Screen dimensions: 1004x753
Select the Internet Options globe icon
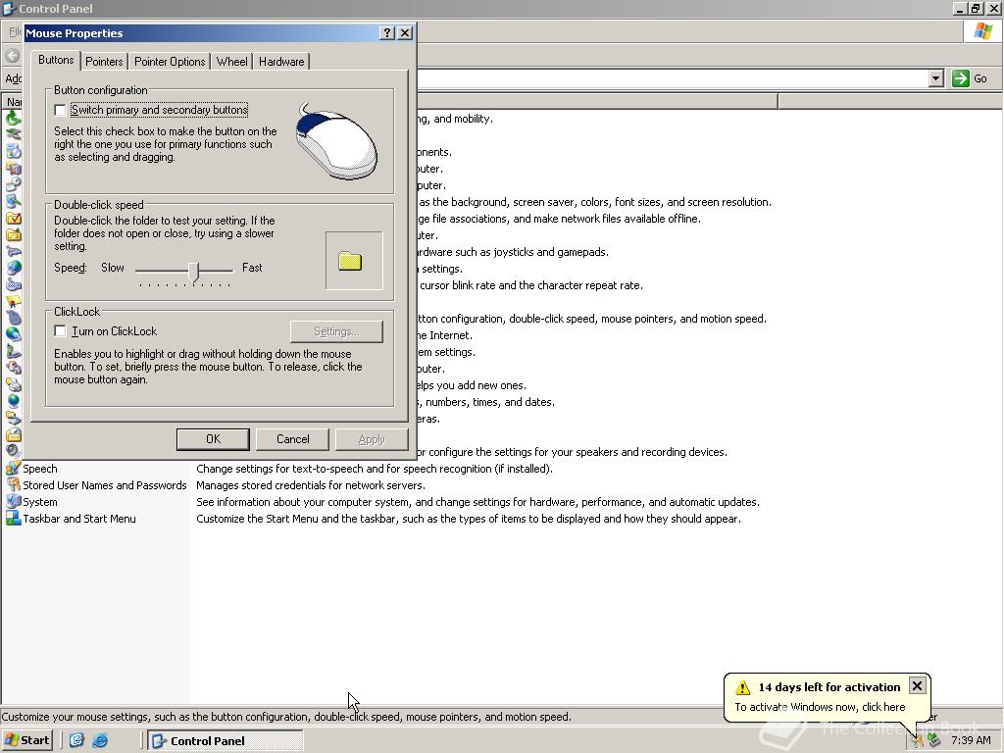click(x=14, y=269)
